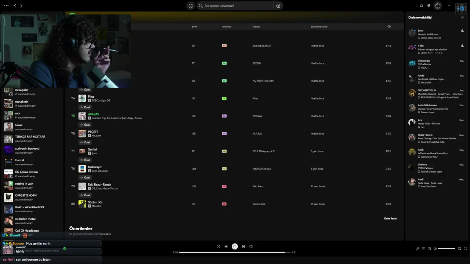
Task: Click the Sözüm Söz track title
Action: (95, 202)
